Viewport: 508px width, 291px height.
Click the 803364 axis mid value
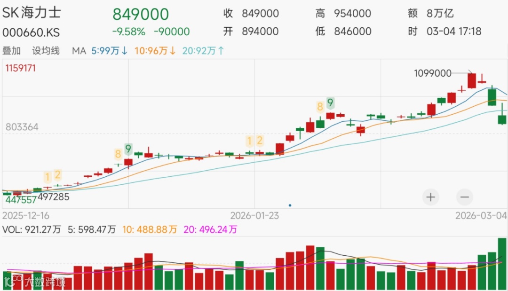[22, 127]
